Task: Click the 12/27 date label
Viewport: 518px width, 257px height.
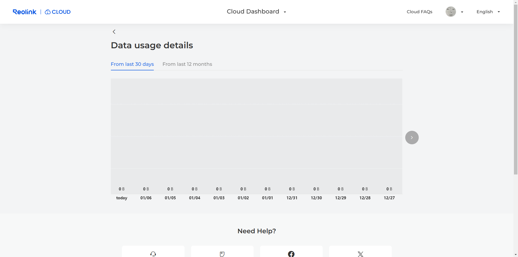Action: tap(389, 198)
